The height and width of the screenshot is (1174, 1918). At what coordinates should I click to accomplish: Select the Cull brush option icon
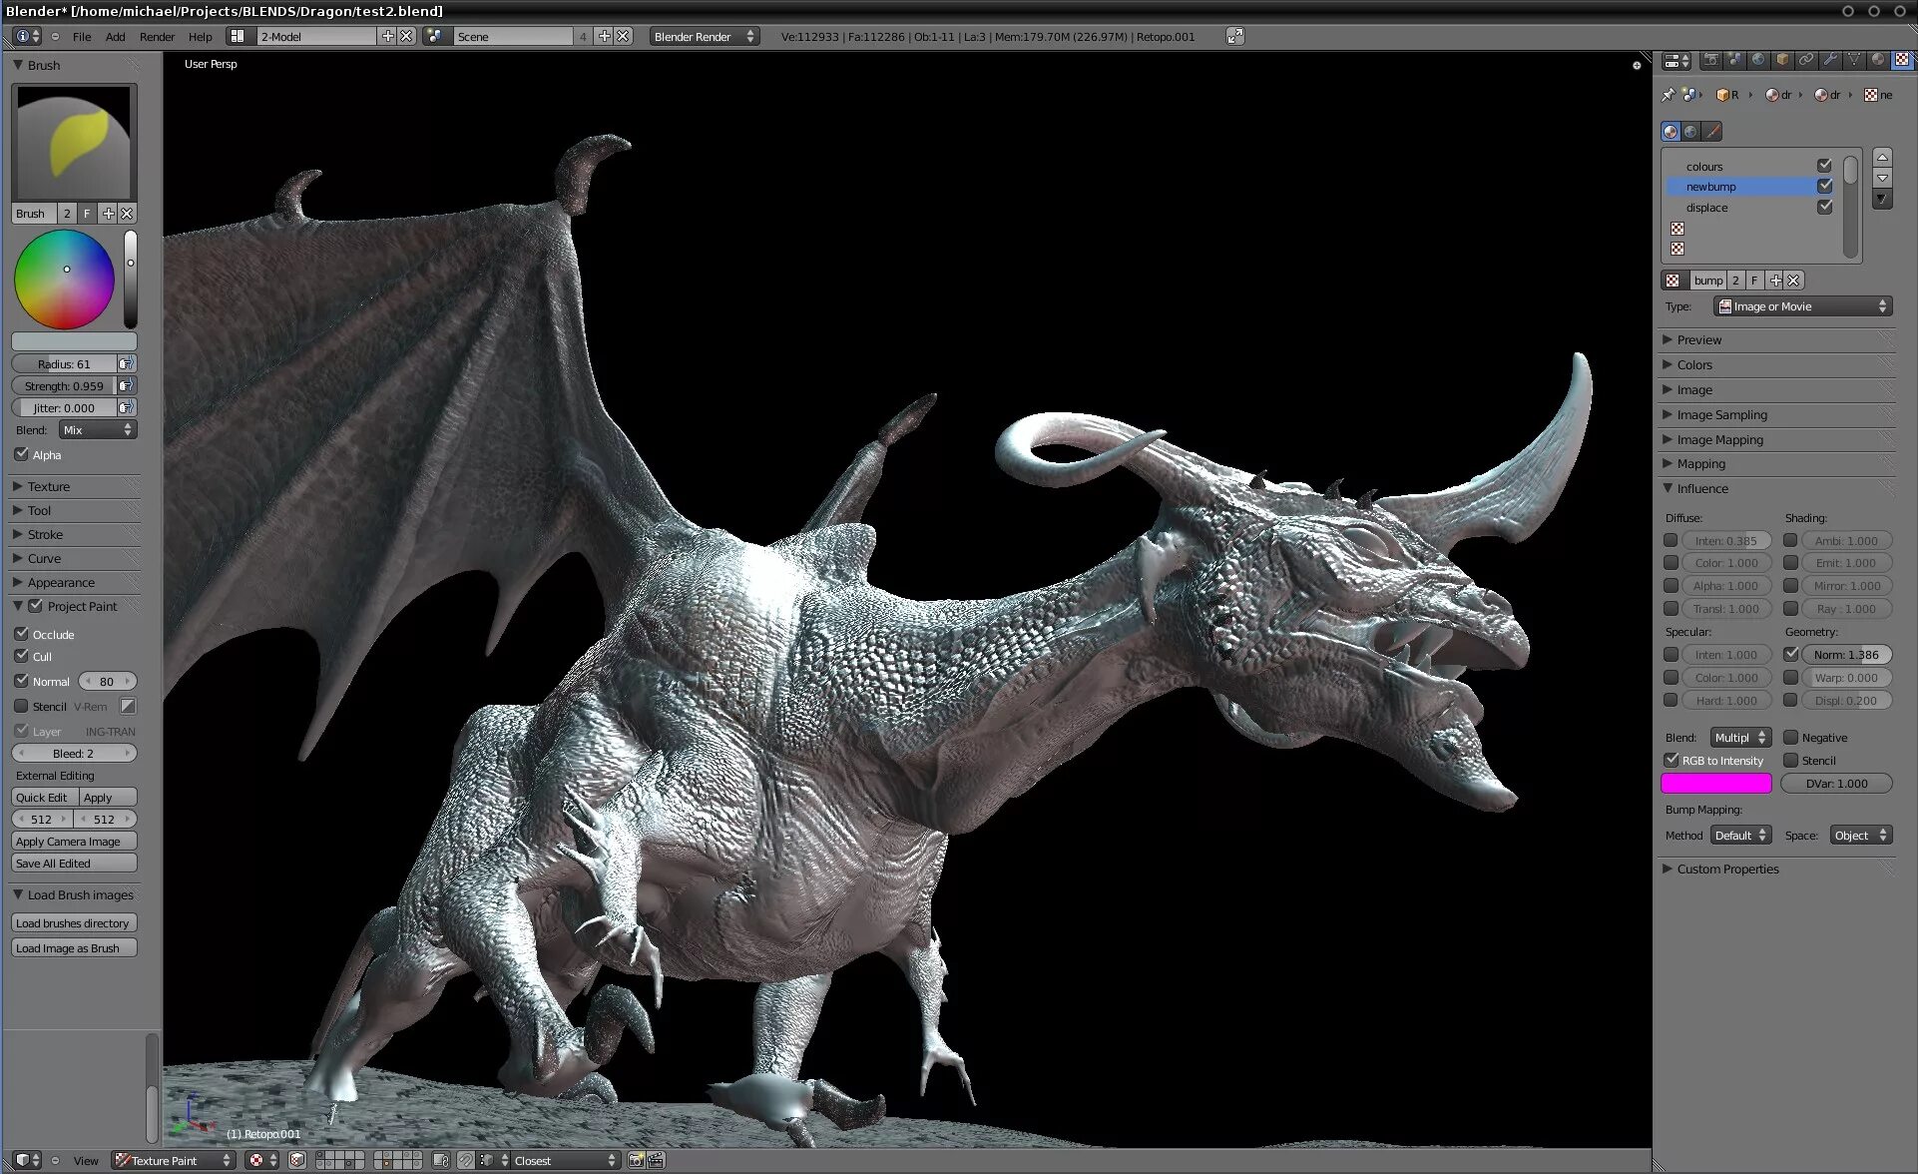click(21, 655)
